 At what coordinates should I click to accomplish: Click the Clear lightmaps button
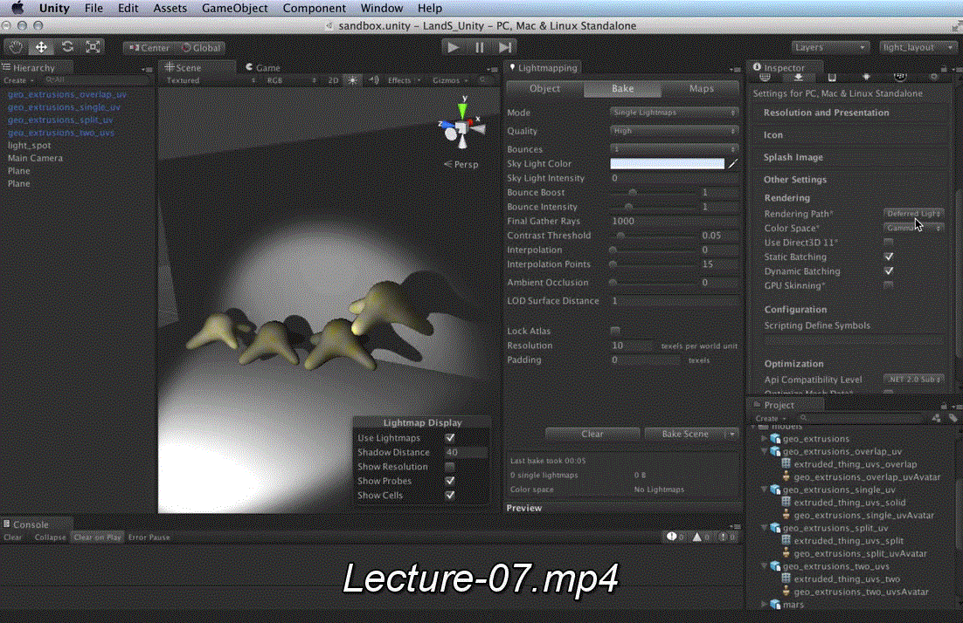coord(592,435)
